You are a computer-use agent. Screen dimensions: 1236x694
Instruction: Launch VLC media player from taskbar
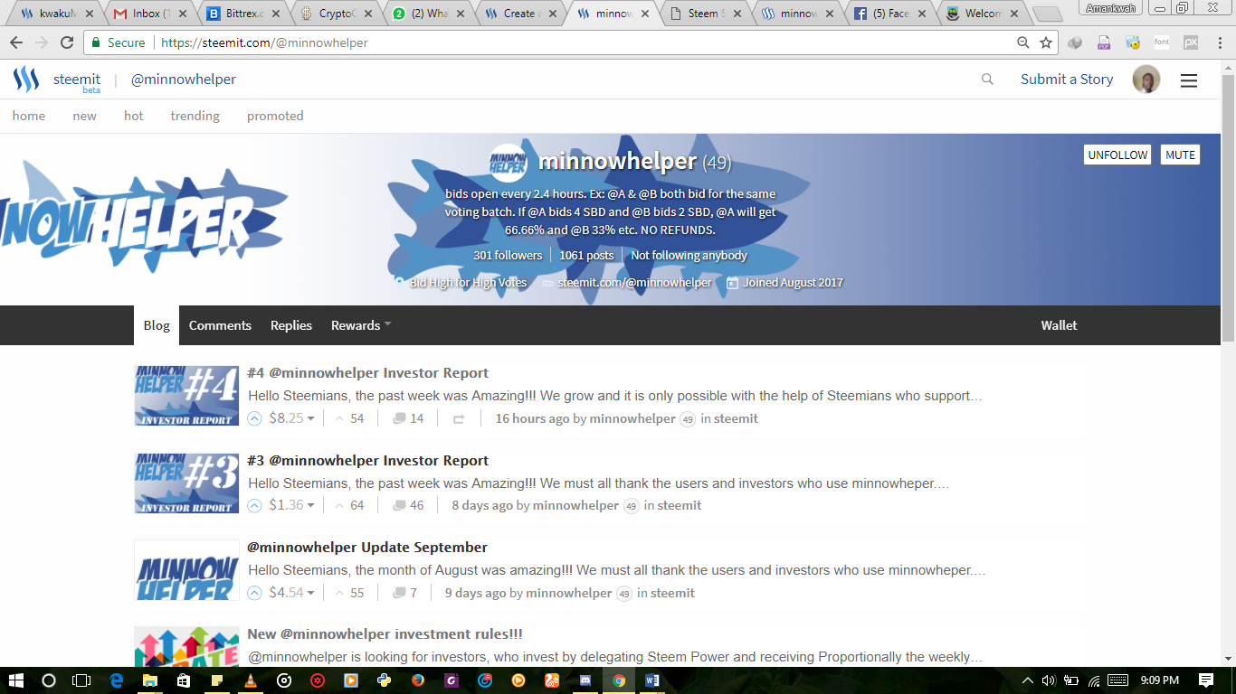(x=250, y=680)
